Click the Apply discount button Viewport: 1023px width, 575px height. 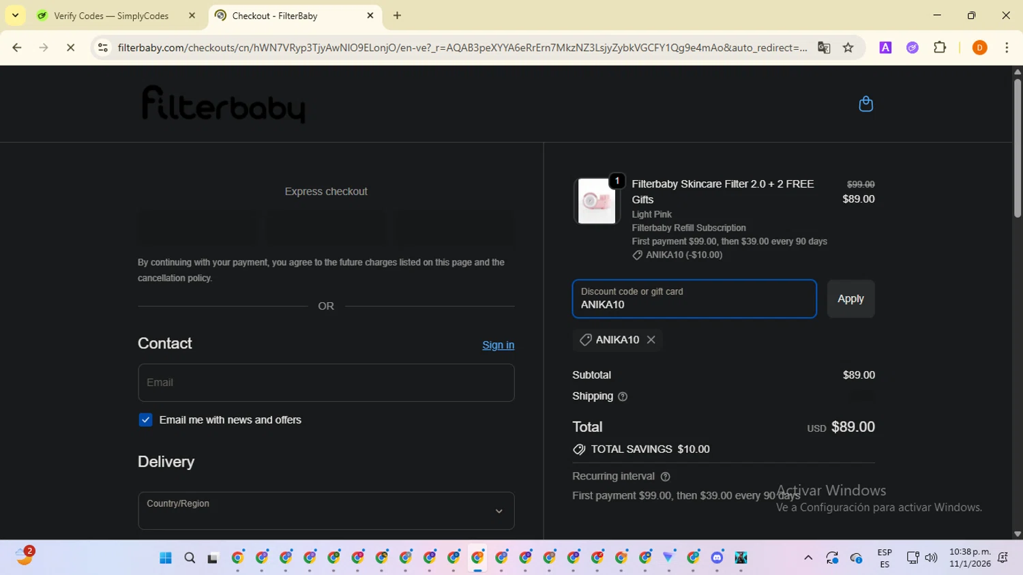[x=850, y=299]
